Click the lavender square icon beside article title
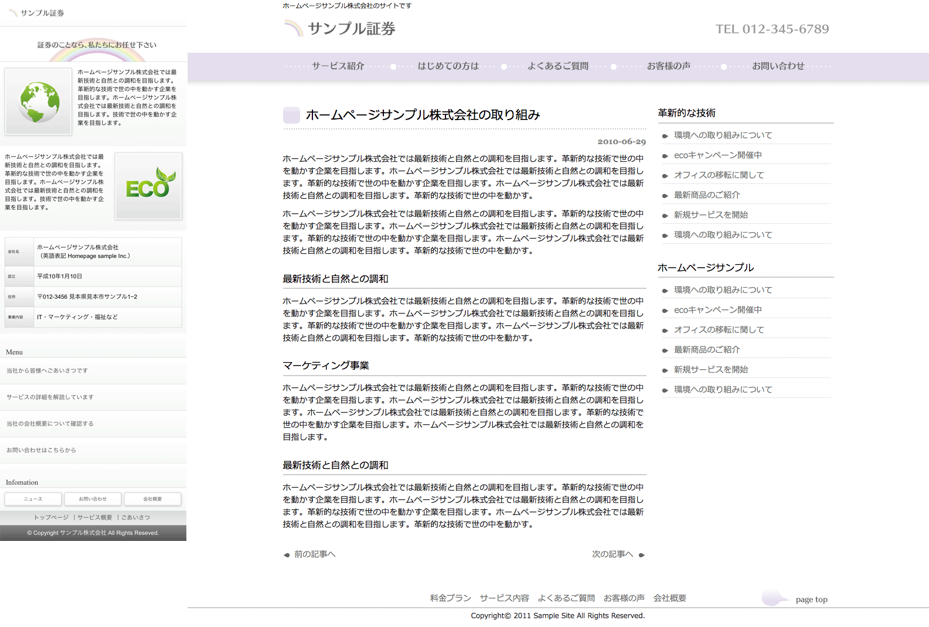 (x=291, y=115)
